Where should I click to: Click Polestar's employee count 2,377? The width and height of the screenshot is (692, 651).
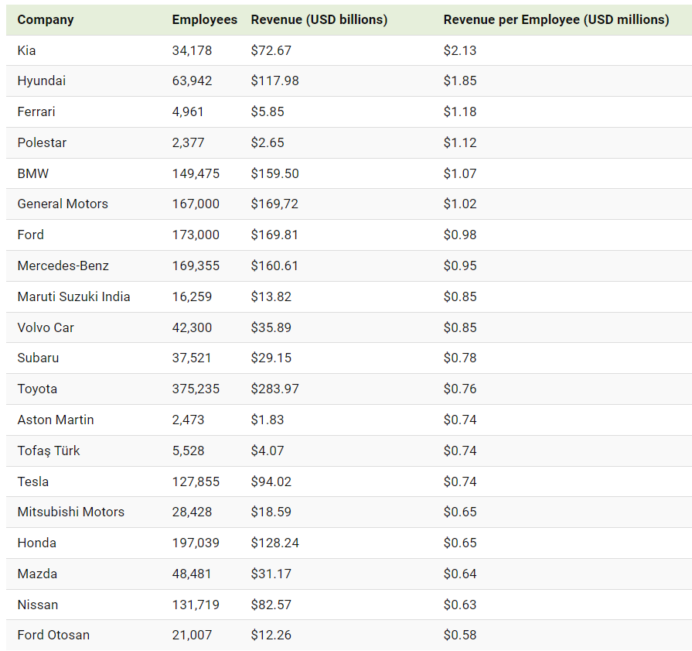(x=189, y=142)
